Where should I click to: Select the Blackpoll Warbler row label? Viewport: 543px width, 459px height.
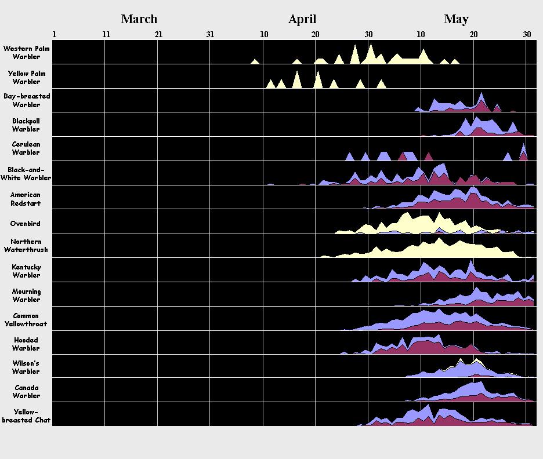click(26, 125)
